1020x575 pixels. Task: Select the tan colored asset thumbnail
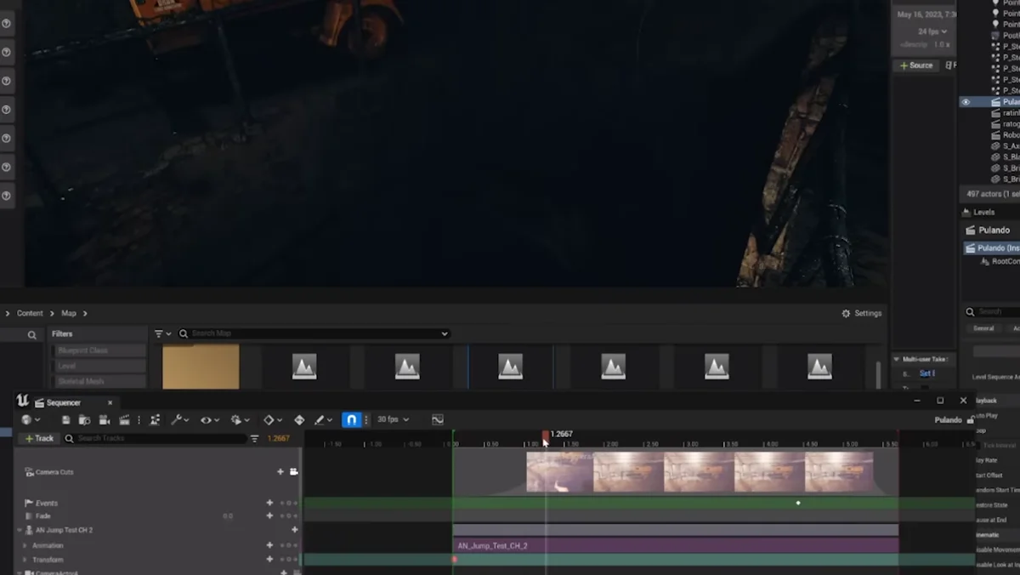[x=201, y=367]
